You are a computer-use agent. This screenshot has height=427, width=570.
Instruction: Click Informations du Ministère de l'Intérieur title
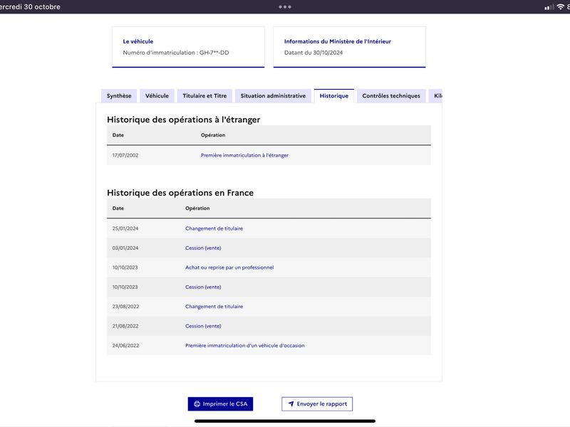click(338, 41)
